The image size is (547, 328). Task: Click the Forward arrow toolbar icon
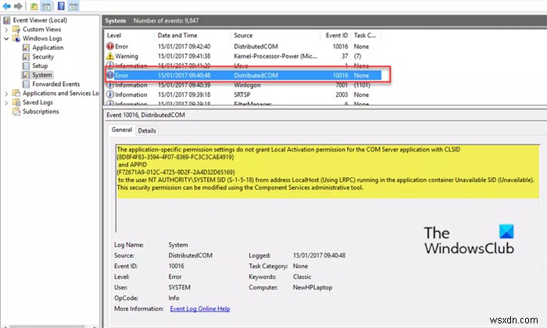coord(18,6)
